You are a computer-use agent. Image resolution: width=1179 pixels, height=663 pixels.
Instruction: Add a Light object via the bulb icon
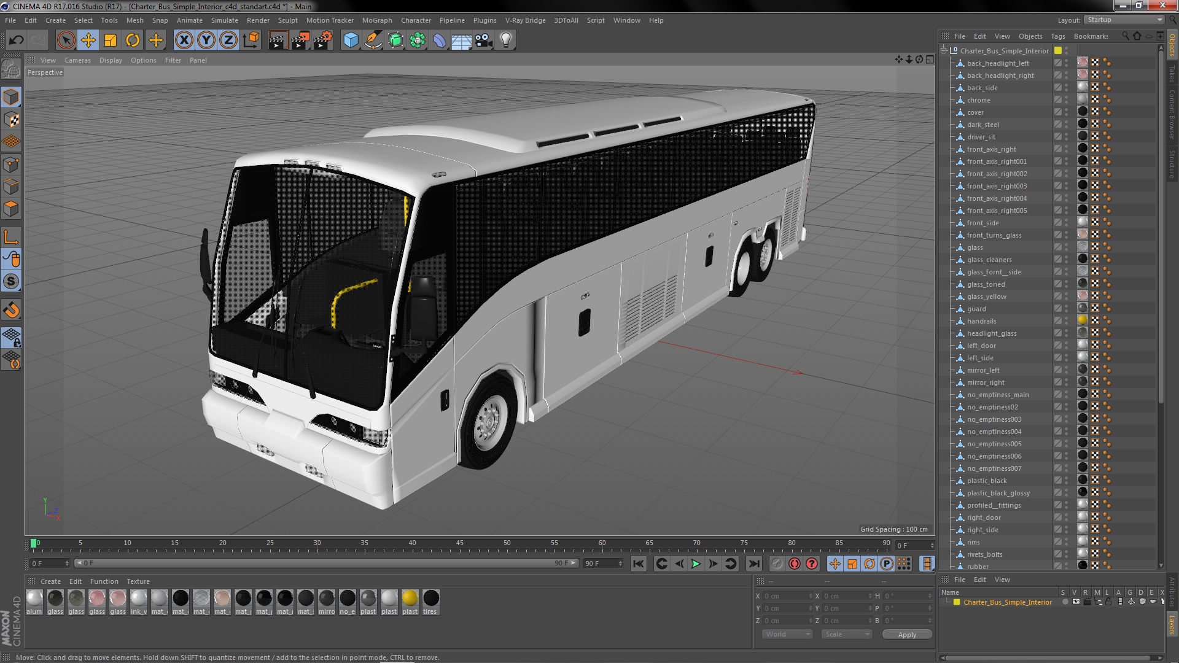(x=505, y=41)
